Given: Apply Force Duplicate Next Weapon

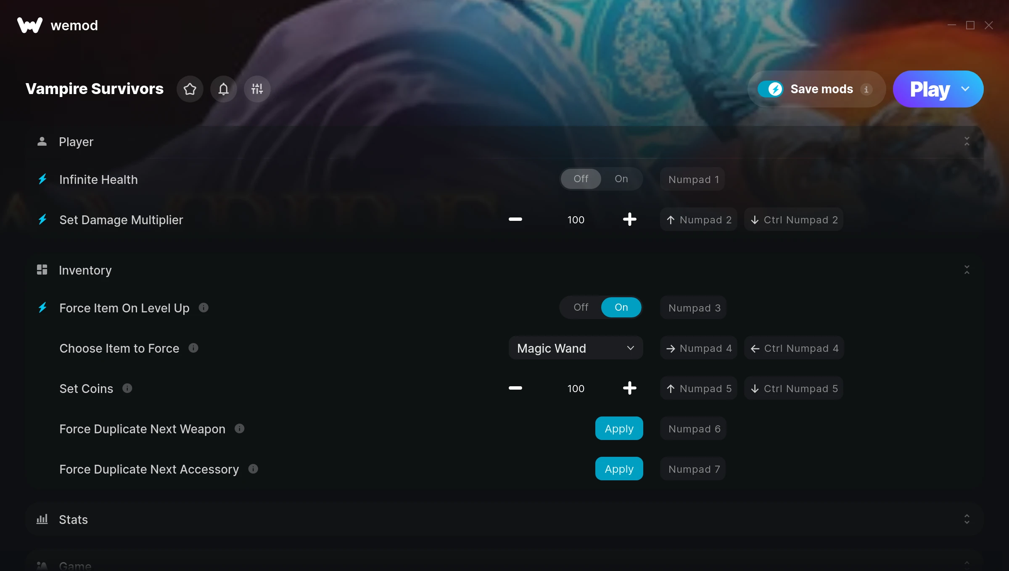Looking at the screenshot, I should [619, 429].
